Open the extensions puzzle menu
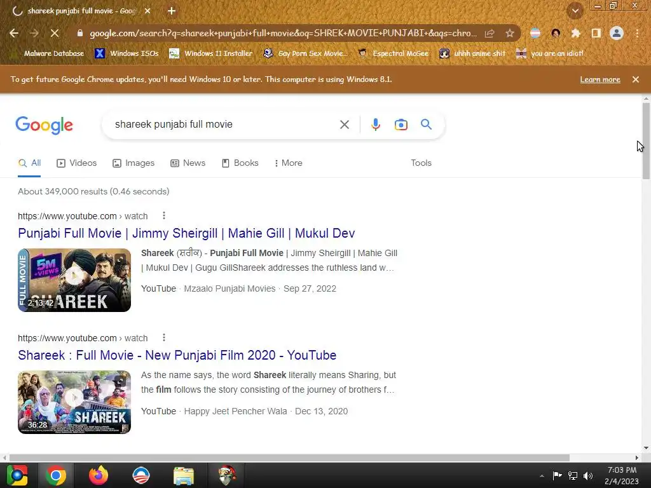651x488 pixels. pos(575,33)
